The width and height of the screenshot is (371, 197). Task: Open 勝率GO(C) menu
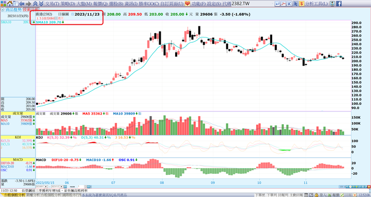tap(149, 4)
